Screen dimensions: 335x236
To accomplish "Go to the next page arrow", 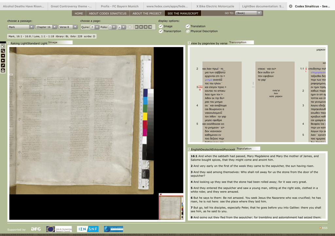I will (146, 27).
